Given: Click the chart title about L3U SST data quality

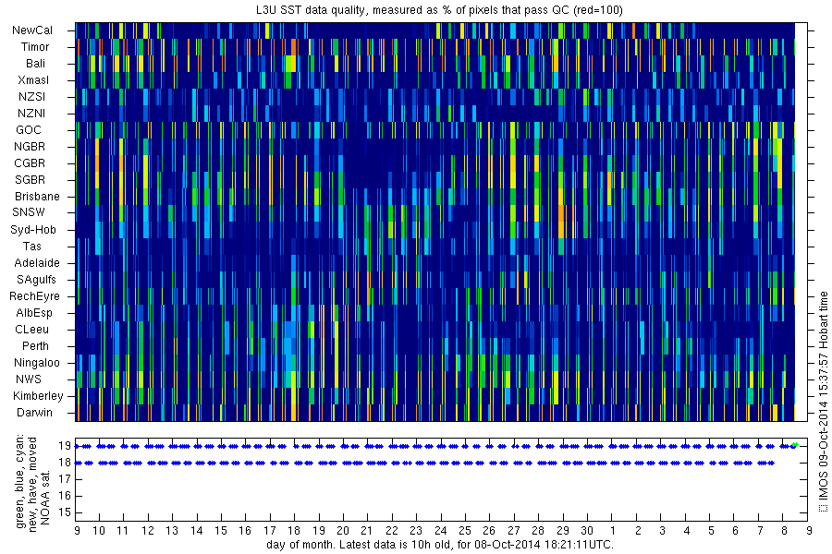Looking at the screenshot, I should (x=439, y=10).
